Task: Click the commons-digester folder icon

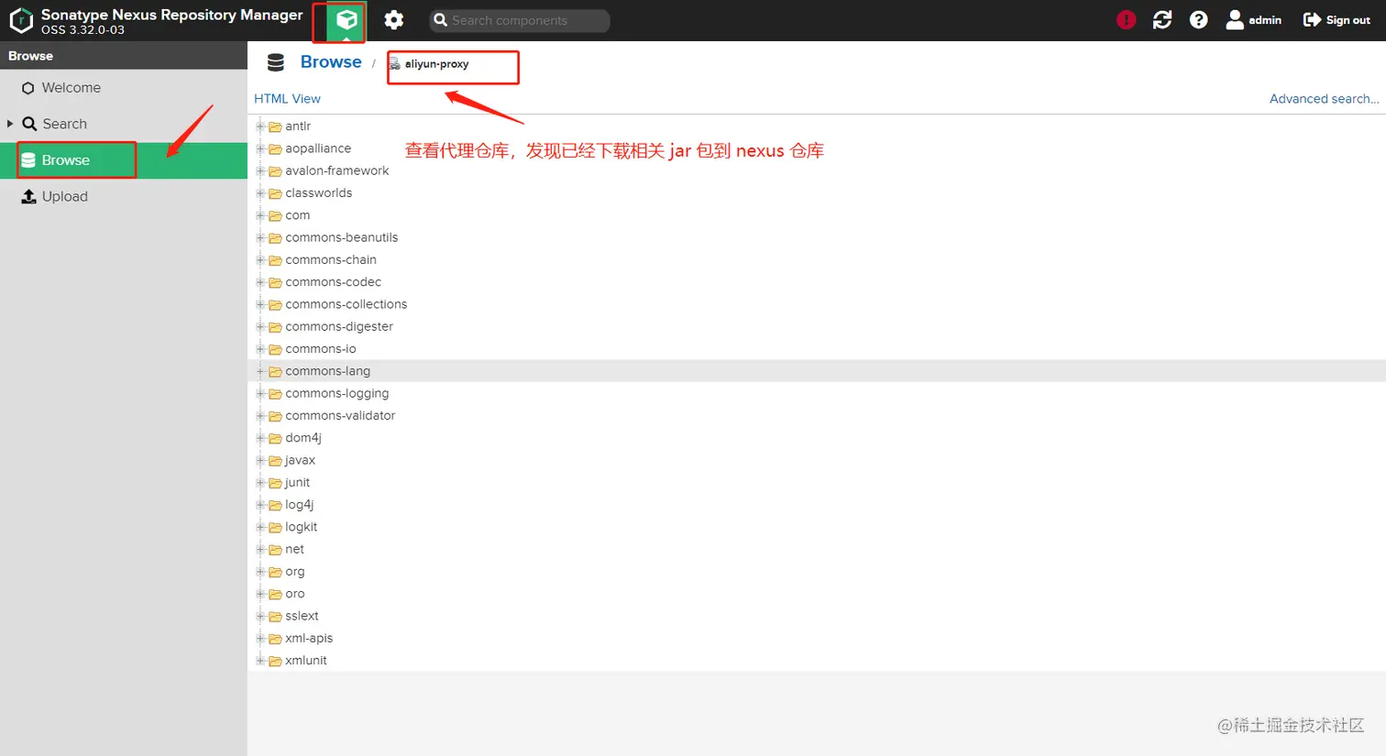Action: (x=275, y=327)
